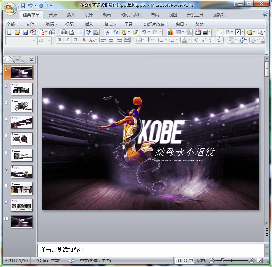The image size is (272, 267).
Task: Select slide 4 thumbnail
Action: coord(22,122)
